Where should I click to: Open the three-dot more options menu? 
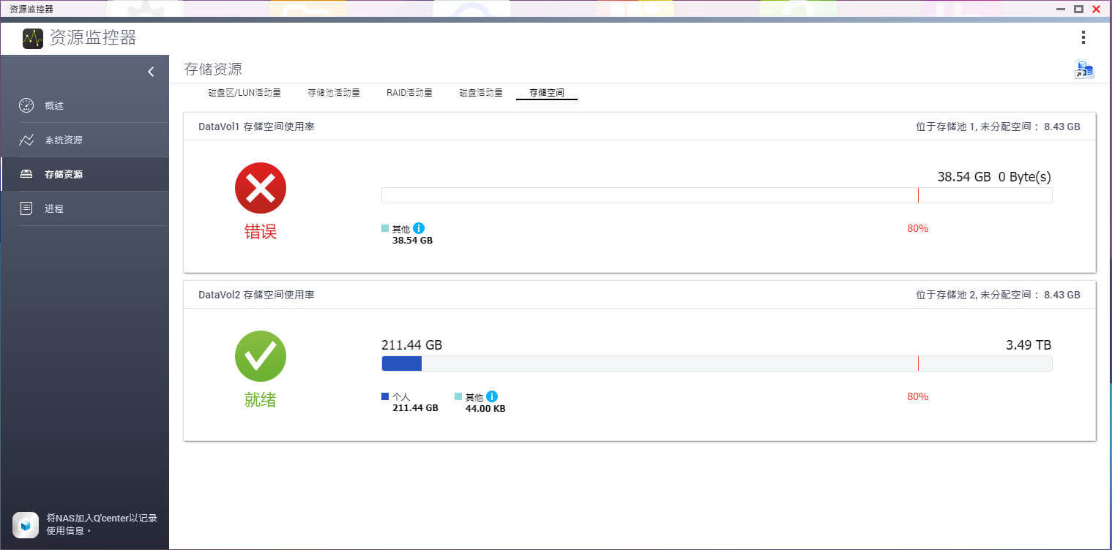(1083, 37)
